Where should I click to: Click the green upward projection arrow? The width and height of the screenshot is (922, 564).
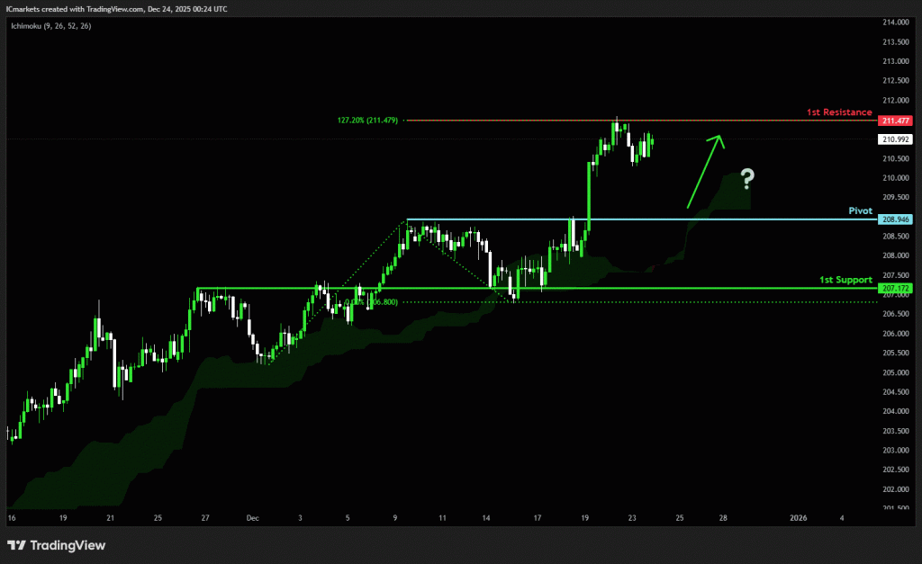coord(705,171)
